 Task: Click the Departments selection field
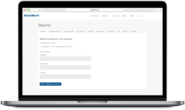pos(65,68)
